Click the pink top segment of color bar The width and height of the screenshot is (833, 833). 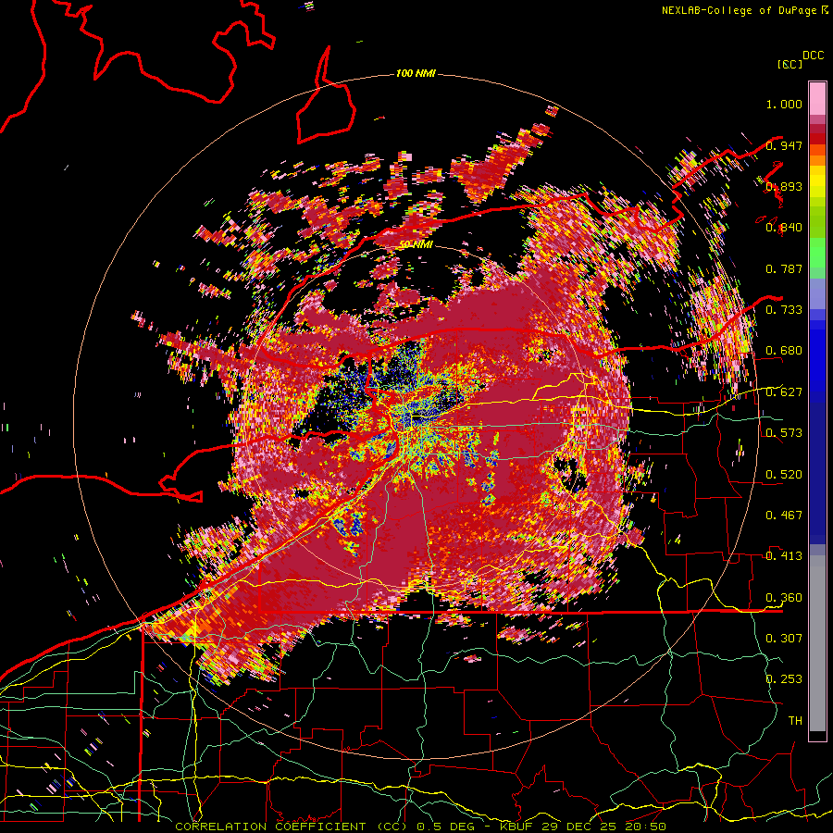click(x=817, y=98)
